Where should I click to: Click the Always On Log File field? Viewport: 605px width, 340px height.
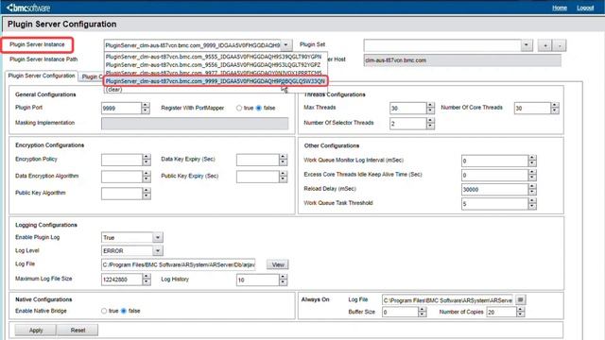point(447,300)
